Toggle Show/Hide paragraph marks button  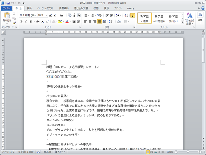point(133,15)
